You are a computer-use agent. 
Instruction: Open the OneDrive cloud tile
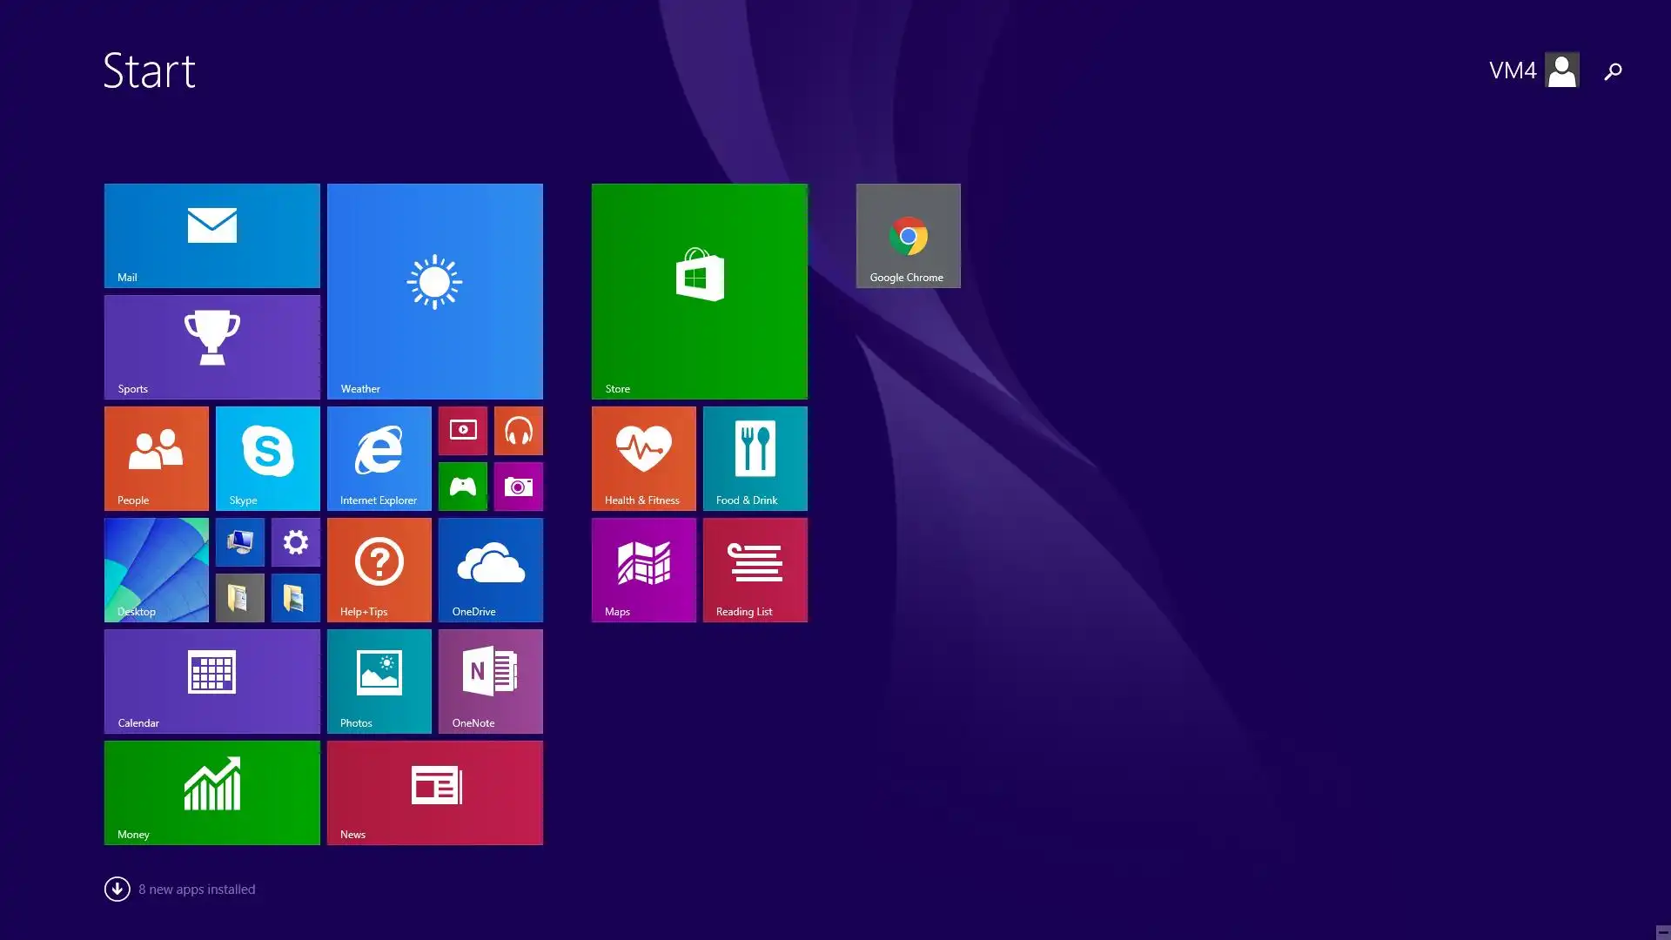click(x=490, y=569)
